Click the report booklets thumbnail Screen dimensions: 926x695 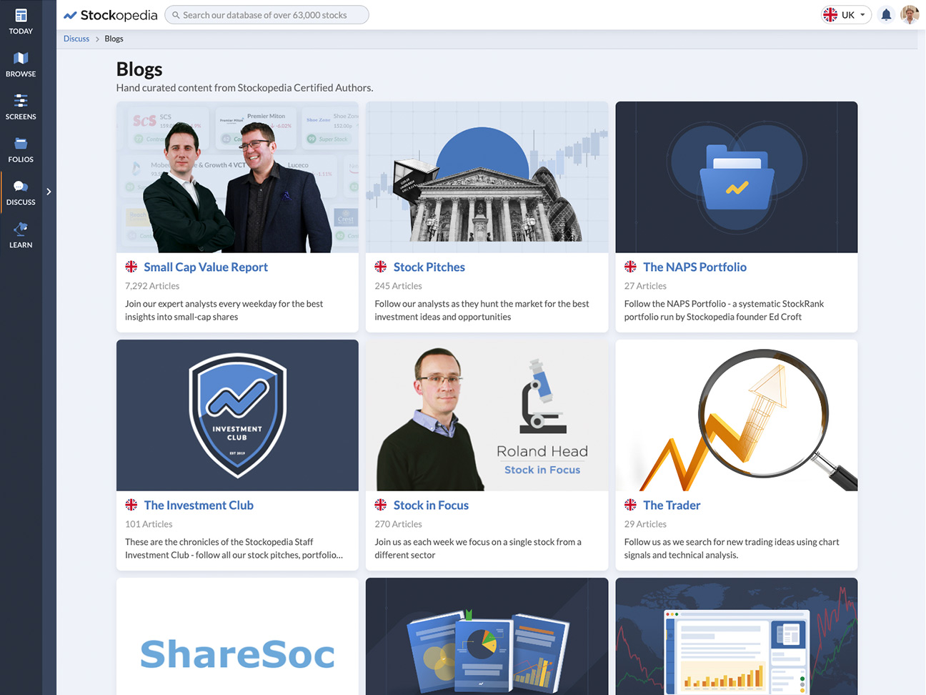(x=487, y=636)
